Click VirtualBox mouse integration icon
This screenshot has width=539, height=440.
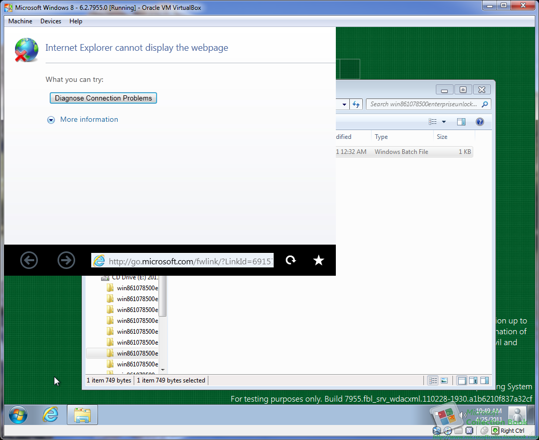484,431
